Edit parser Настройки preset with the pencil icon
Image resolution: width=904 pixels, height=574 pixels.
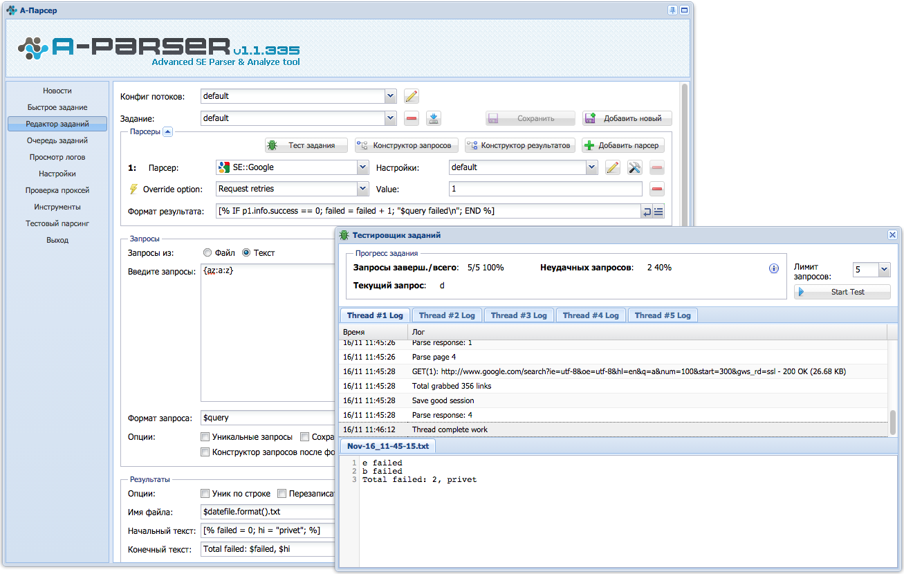pyautogui.click(x=612, y=167)
